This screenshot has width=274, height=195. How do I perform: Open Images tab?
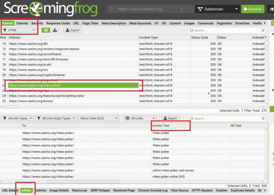pos(189,23)
